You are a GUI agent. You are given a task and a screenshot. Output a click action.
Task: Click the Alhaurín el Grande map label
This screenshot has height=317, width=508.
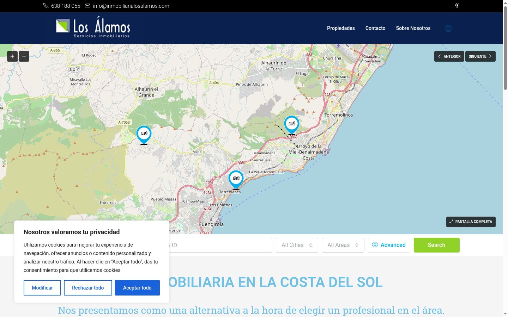146,92
